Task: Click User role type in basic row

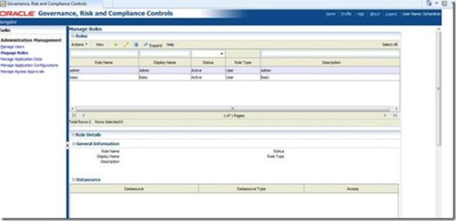Action: click(x=243, y=78)
